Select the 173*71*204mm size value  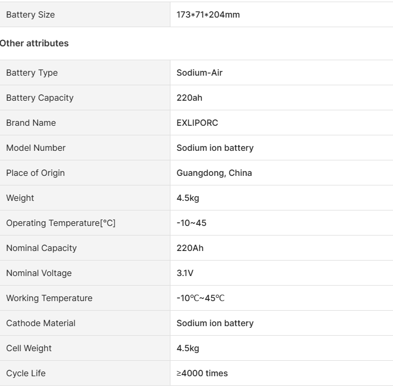pyautogui.click(x=208, y=14)
